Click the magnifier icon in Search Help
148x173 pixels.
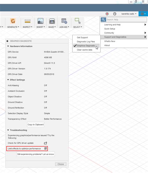(x=103, y=20)
